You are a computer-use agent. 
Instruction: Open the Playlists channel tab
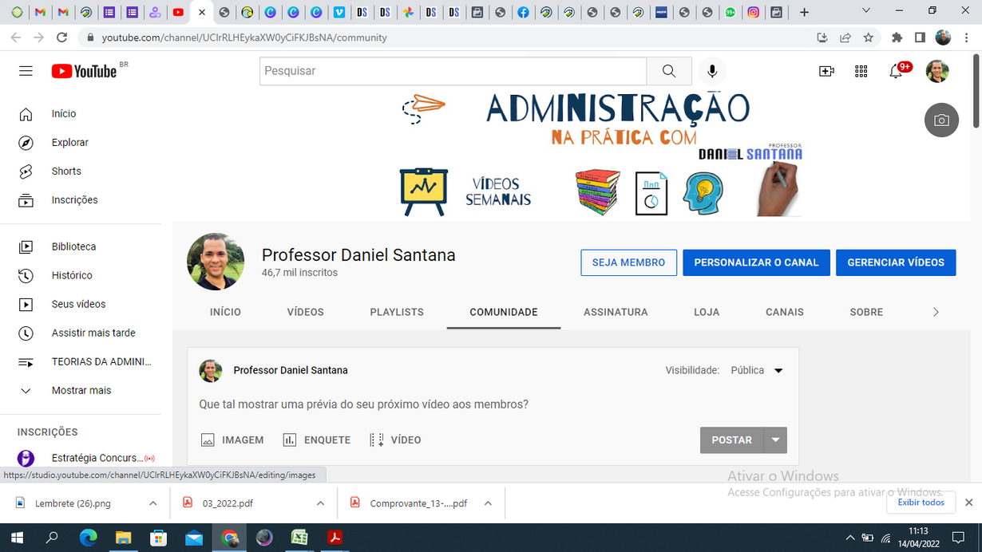point(397,312)
